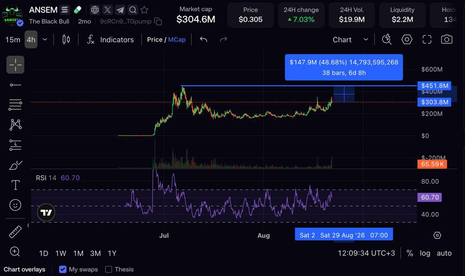Open the token website globe icon
The height and width of the screenshot is (276, 465).
(95, 10)
